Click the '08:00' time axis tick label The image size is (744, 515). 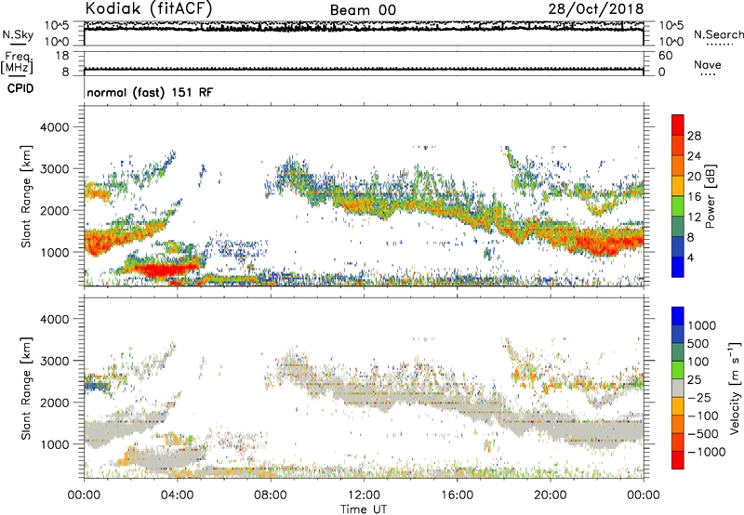[x=271, y=495]
